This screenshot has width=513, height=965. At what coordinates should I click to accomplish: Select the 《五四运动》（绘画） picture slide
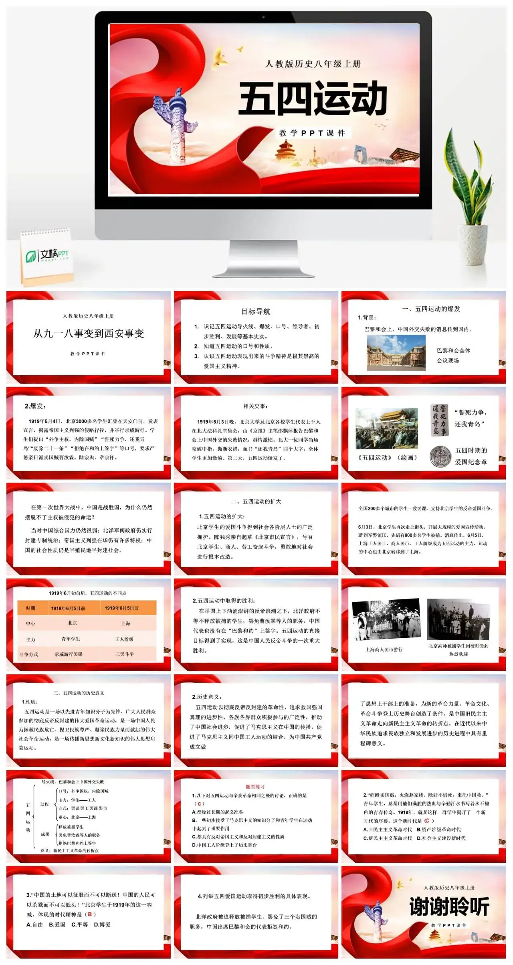424,433
